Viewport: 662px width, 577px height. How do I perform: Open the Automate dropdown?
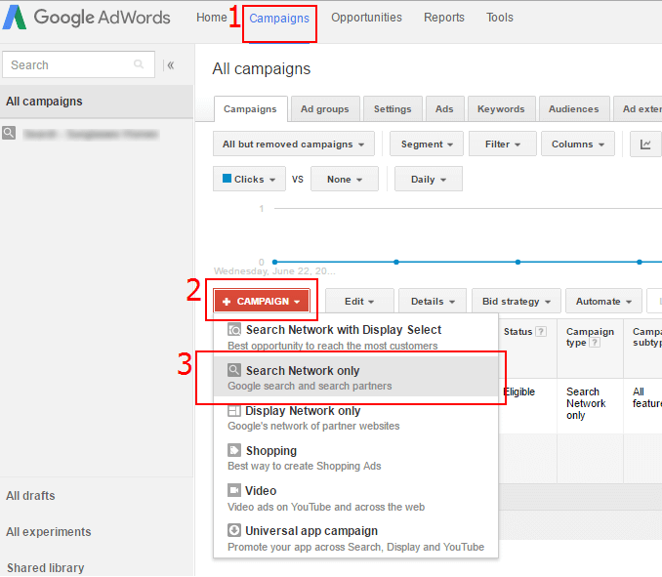coord(603,301)
